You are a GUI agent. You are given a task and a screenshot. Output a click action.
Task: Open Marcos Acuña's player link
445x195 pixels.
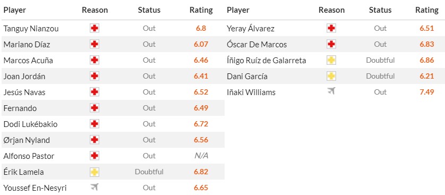click(28, 61)
